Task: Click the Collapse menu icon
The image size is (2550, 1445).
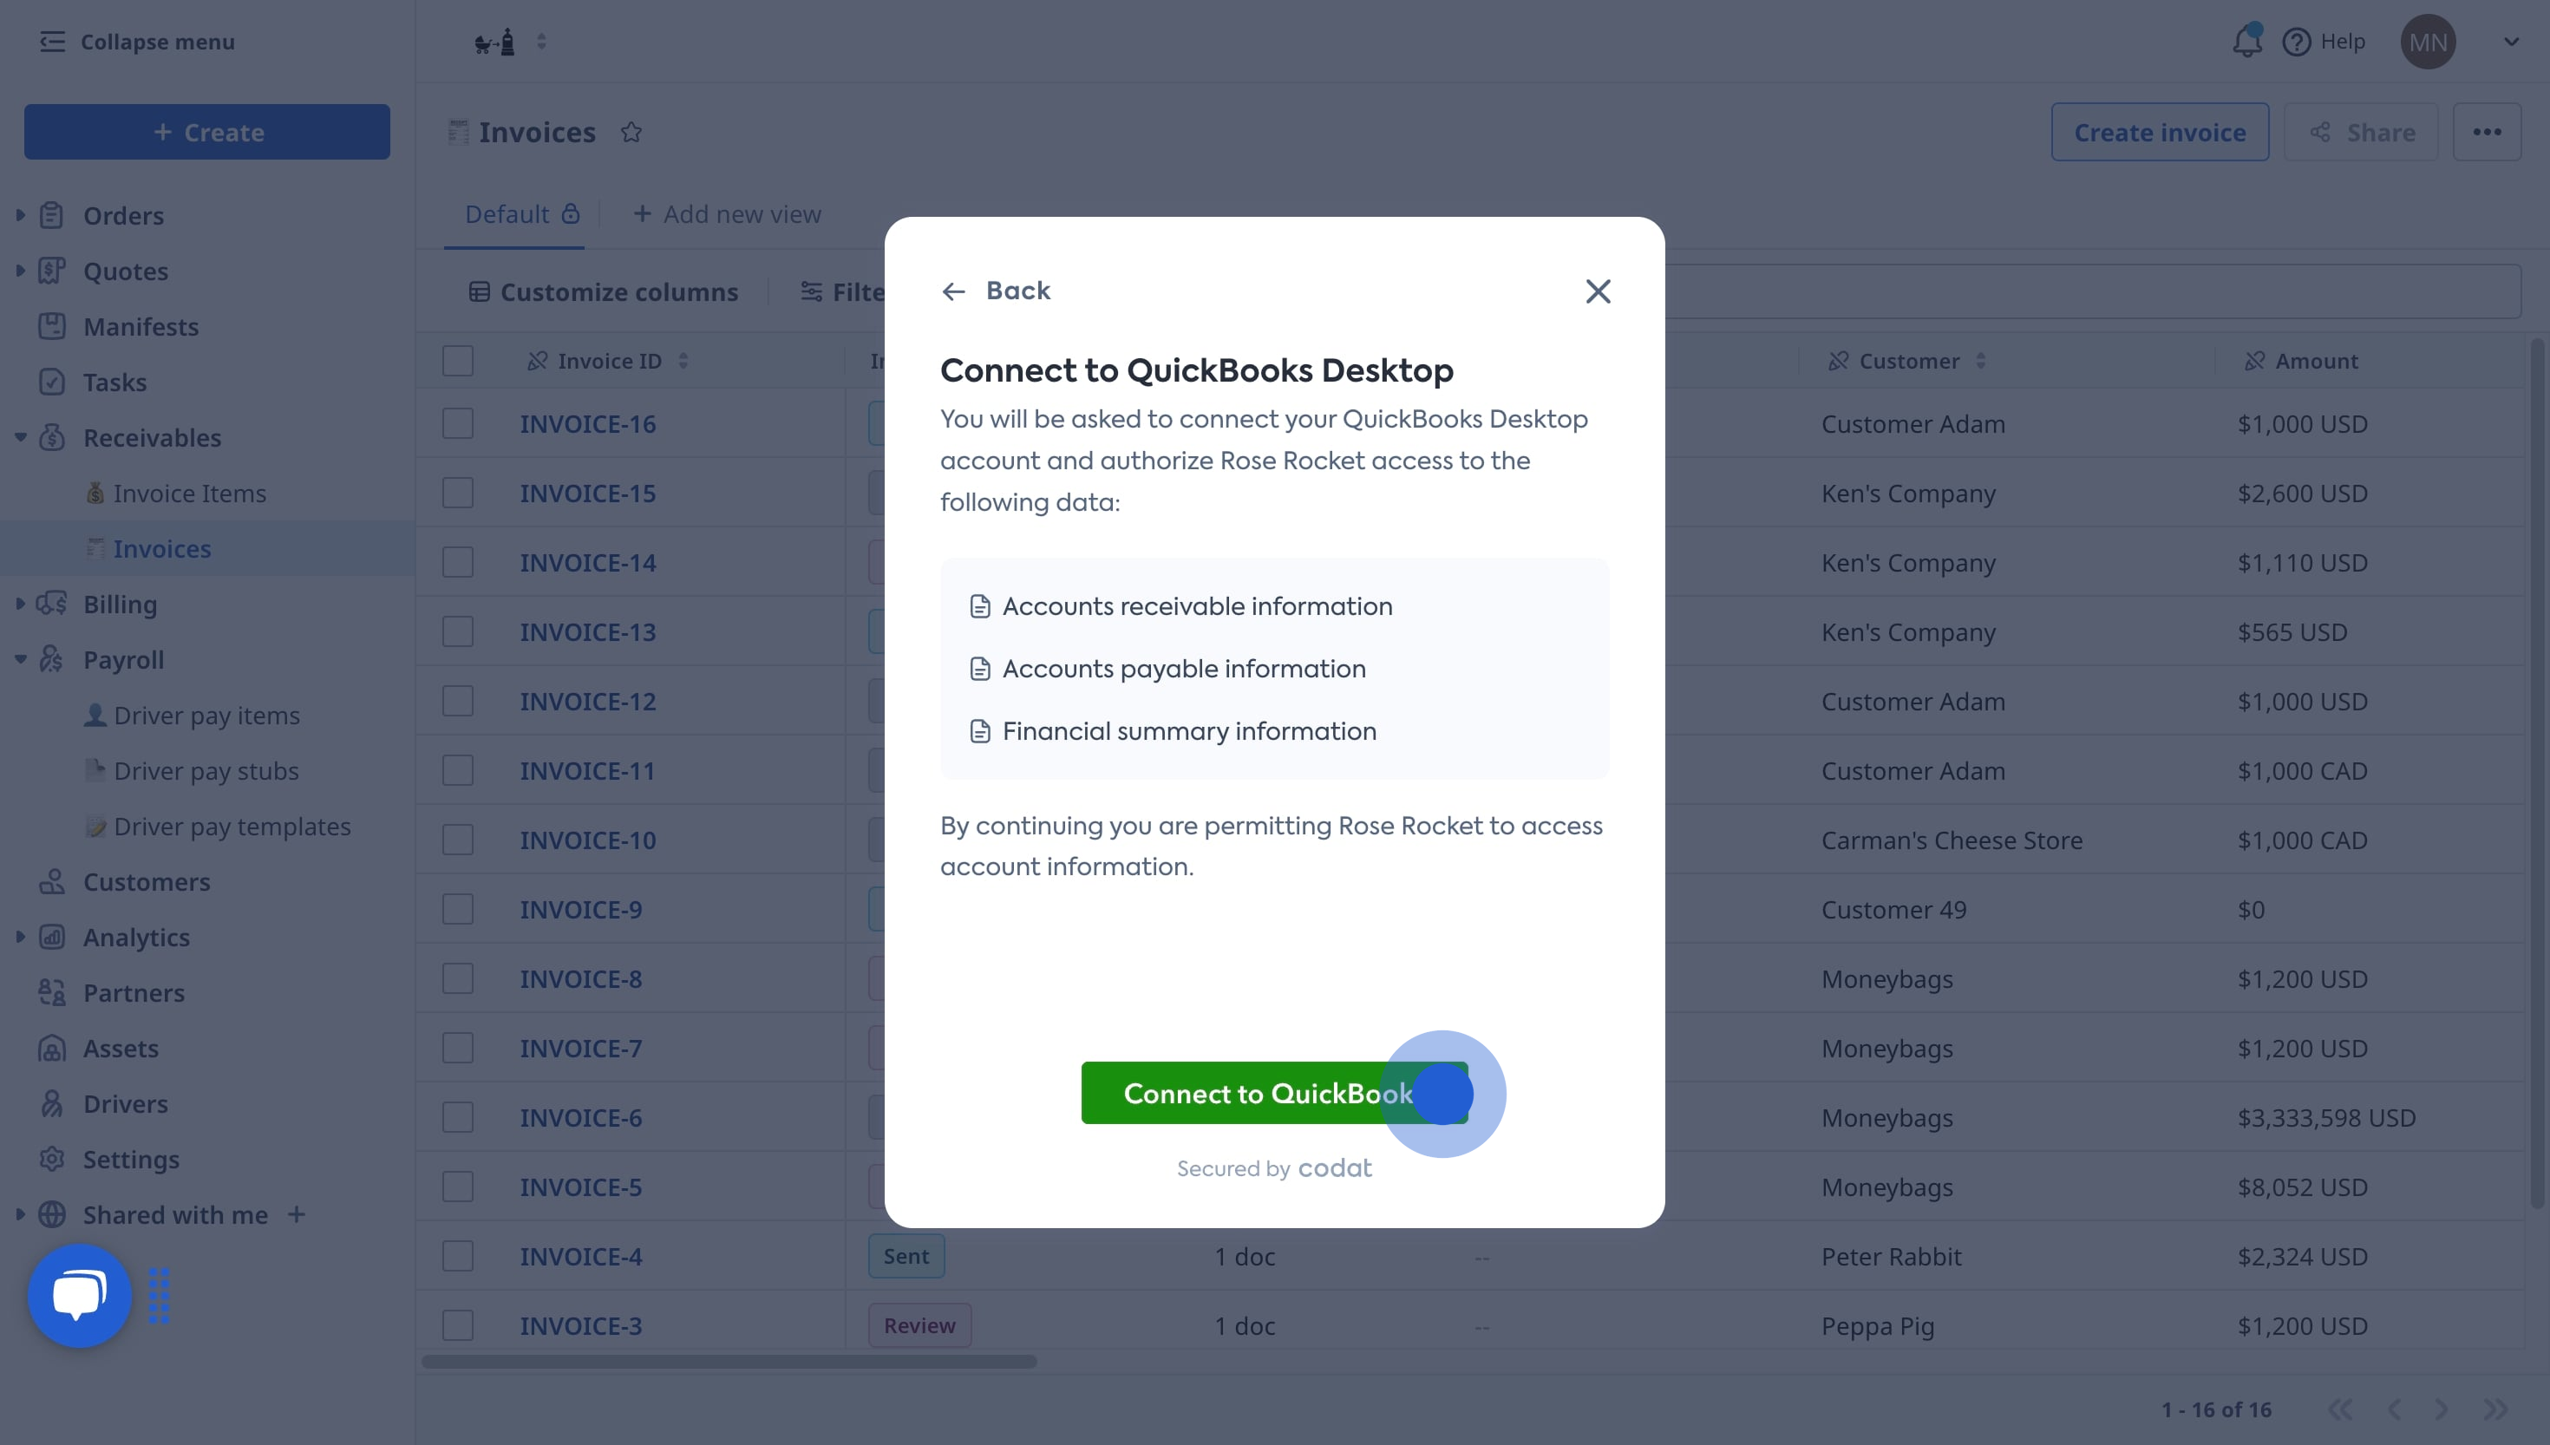Action: pyautogui.click(x=51, y=42)
